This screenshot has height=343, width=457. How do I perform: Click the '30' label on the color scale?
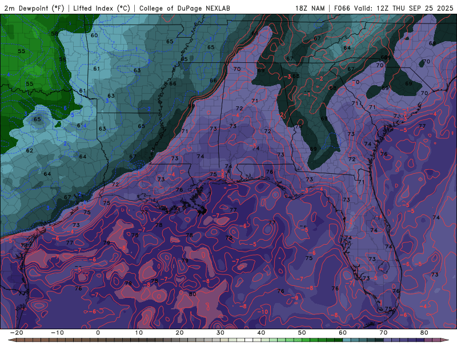coord(221,333)
